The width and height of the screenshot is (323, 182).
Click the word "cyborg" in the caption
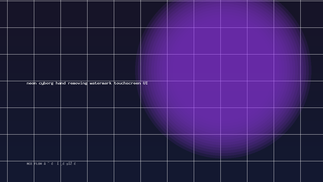pyautogui.click(x=46, y=83)
